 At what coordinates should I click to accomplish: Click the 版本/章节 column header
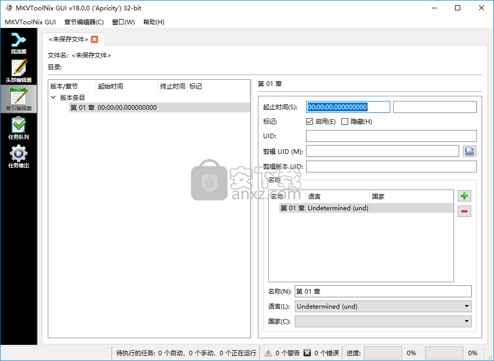pyautogui.click(x=72, y=86)
